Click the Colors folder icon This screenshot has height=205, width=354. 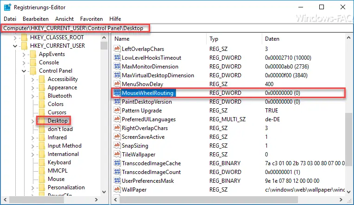42,104
